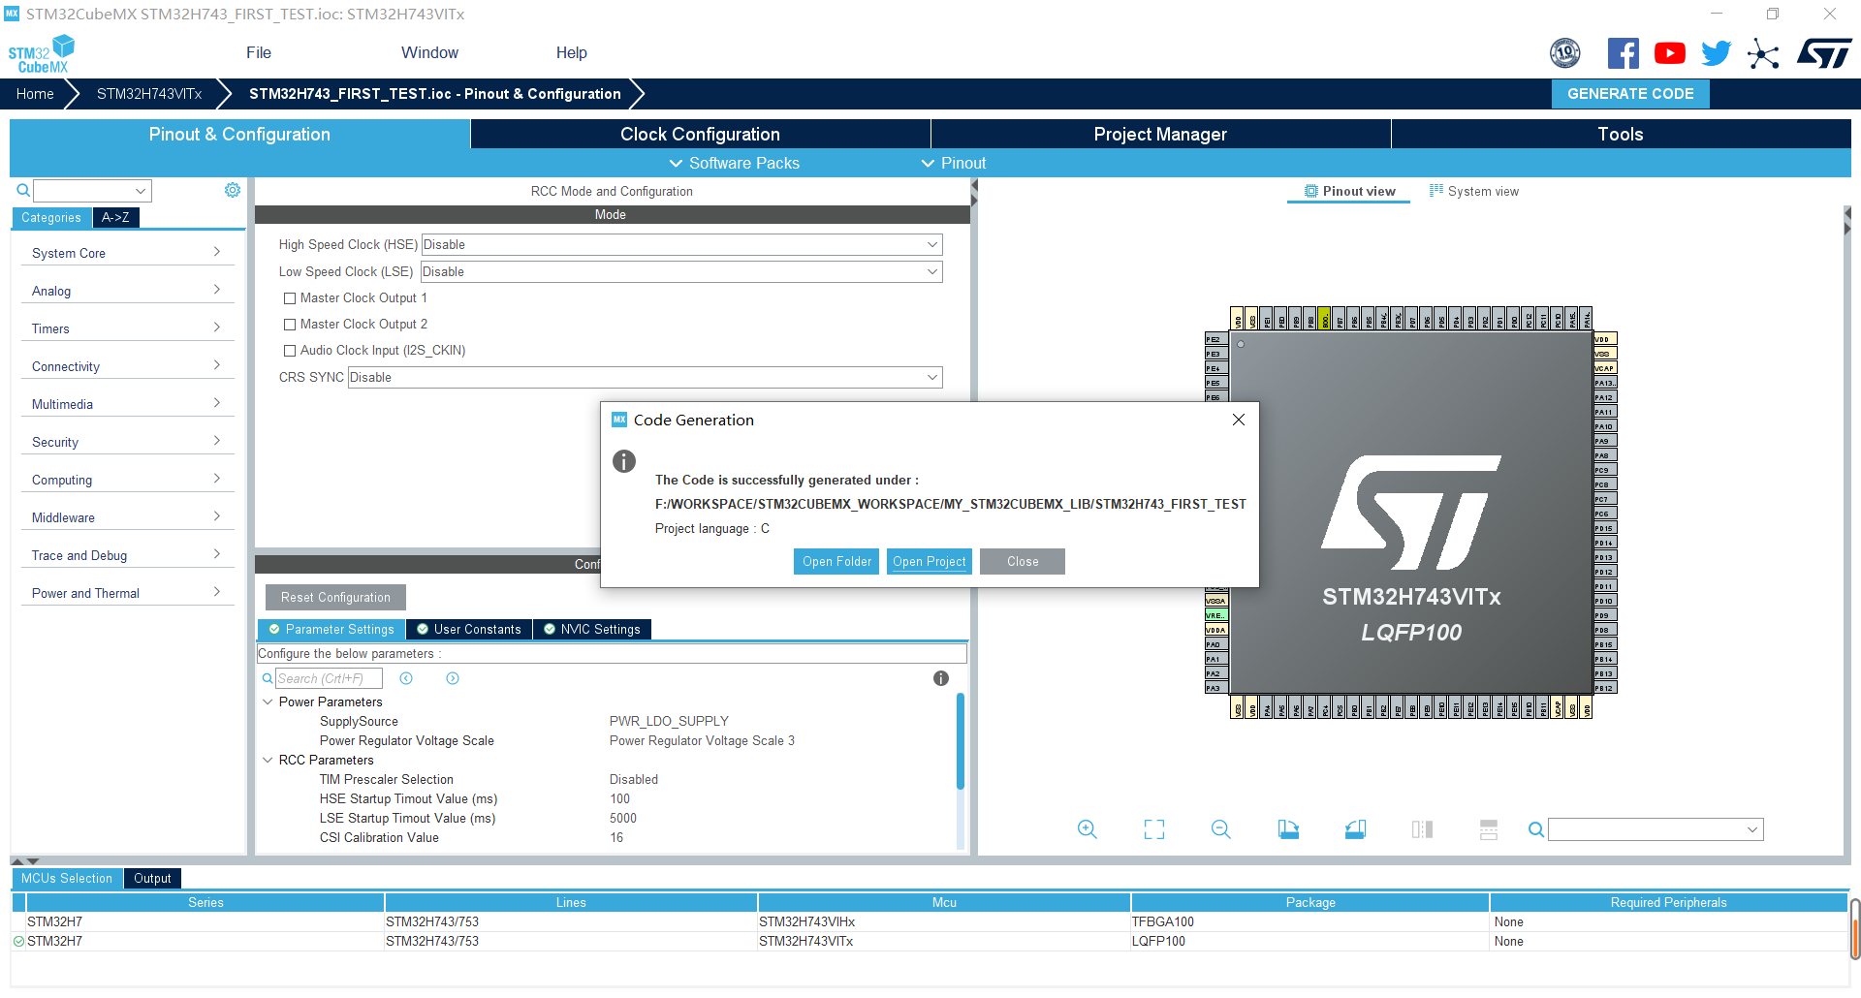Click the STM32CubeMX logo

tap(42, 54)
